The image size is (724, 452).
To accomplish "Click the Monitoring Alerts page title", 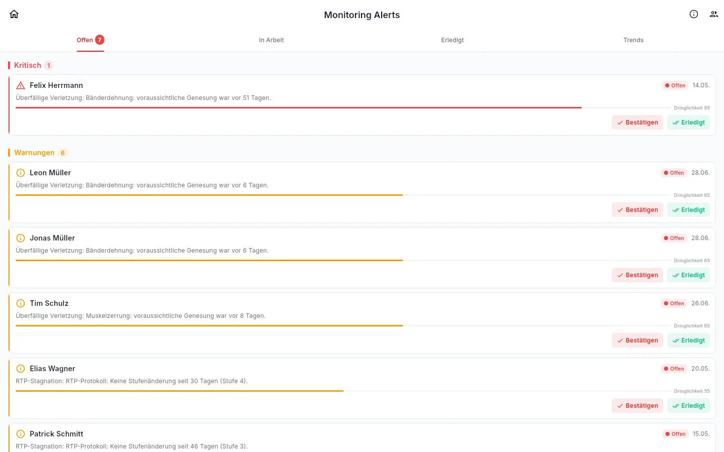I will click(x=362, y=15).
